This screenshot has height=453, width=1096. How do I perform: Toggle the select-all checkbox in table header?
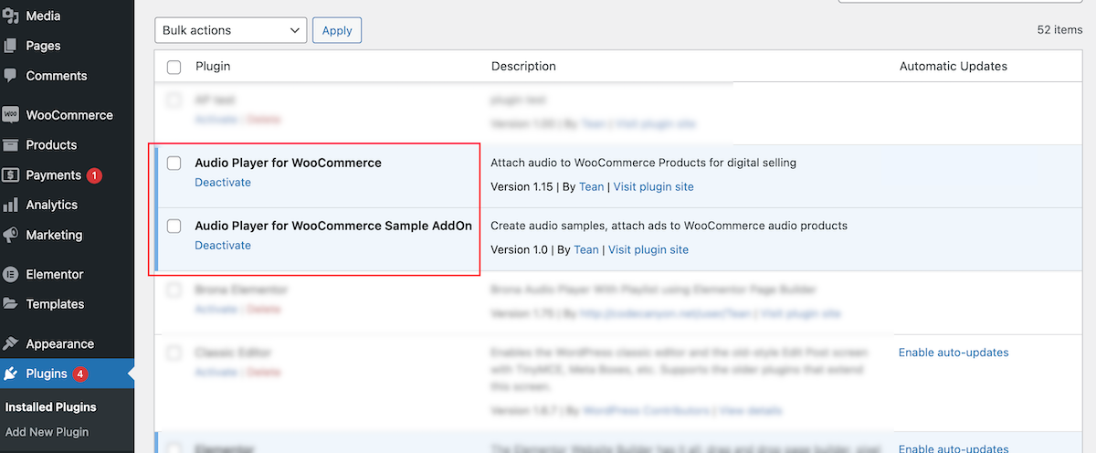coord(174,67)
